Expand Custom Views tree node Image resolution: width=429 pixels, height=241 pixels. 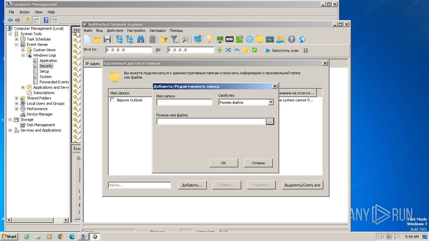tap(23, 50)
